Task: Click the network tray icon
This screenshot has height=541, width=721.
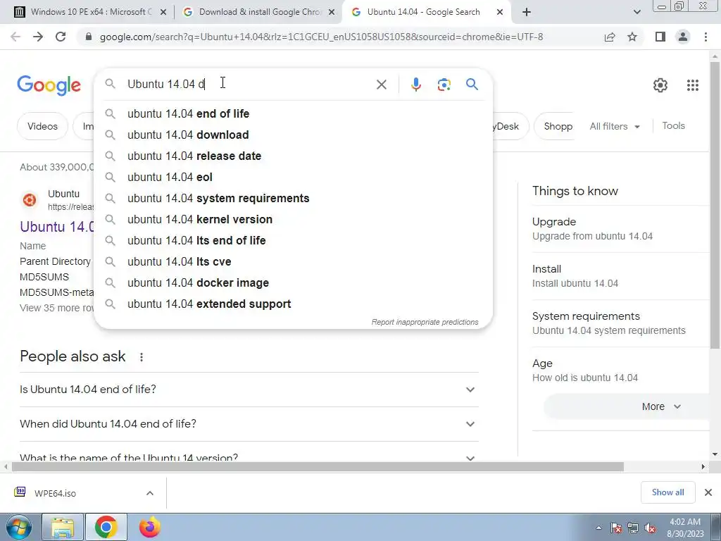Action: (633, 528)
